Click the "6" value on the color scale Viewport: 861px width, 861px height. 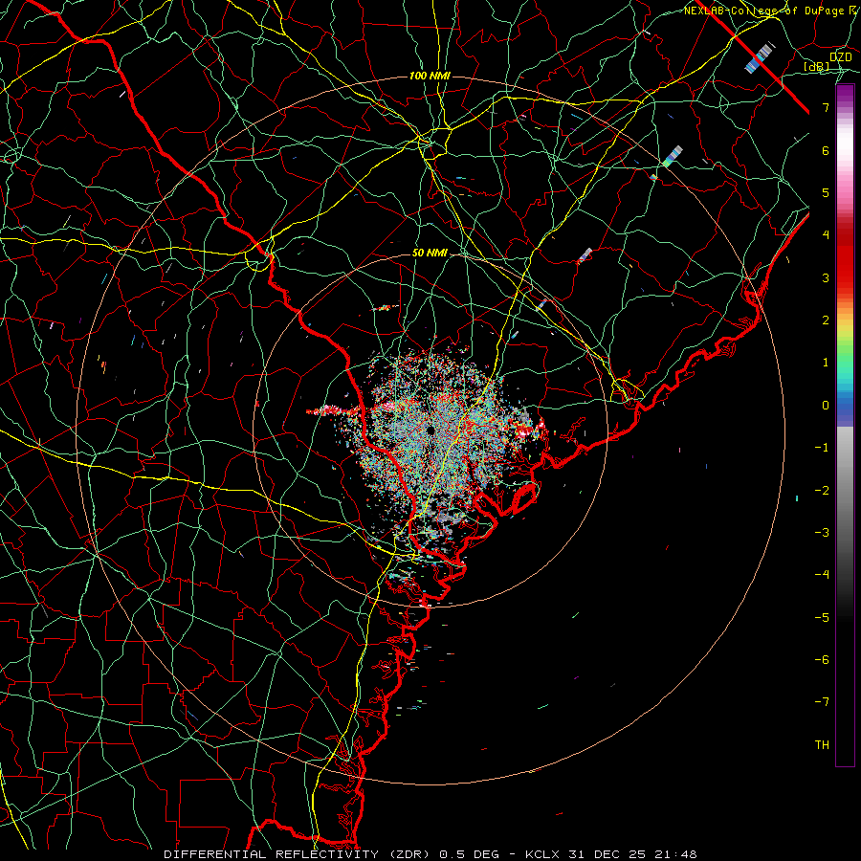(826, 150)
